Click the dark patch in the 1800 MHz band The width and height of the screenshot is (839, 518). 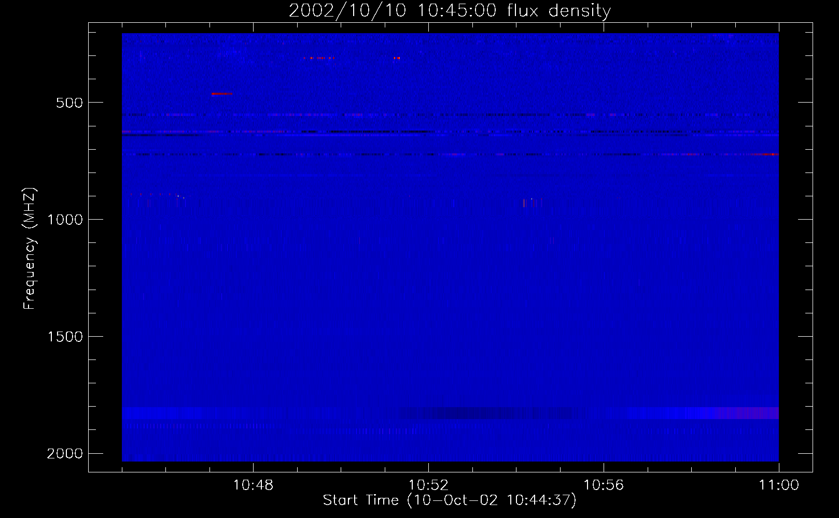coord(485,413)
